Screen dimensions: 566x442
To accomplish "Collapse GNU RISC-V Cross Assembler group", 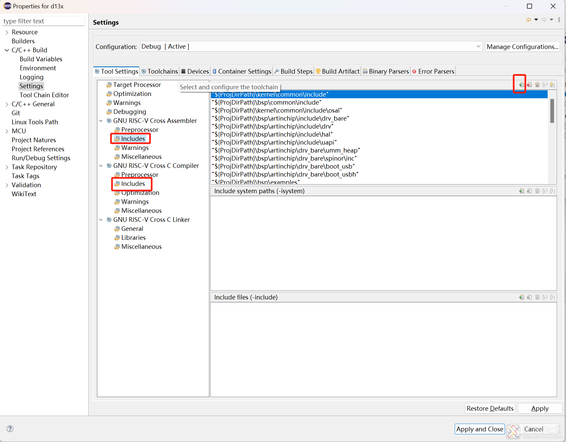I will click(x=101, y=121).
